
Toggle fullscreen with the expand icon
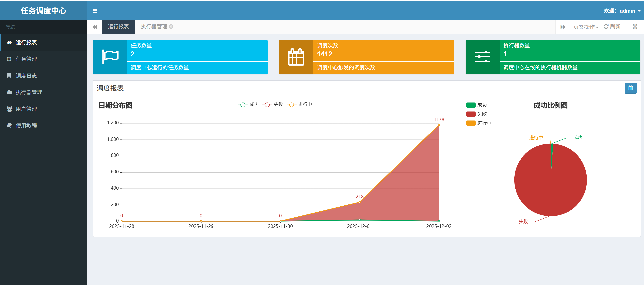[x=635, y=27]
